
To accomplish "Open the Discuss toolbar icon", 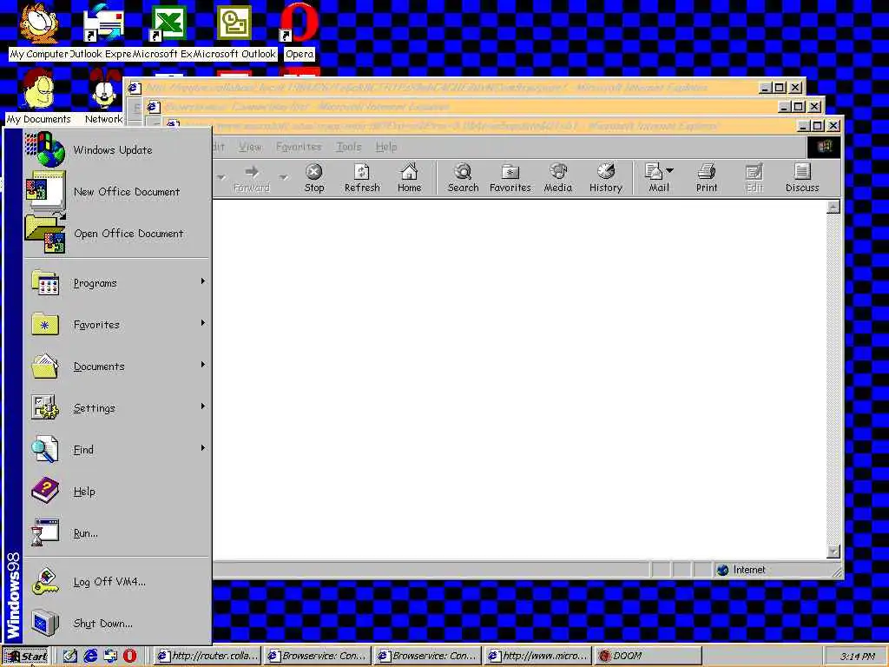I will (802, 178).
